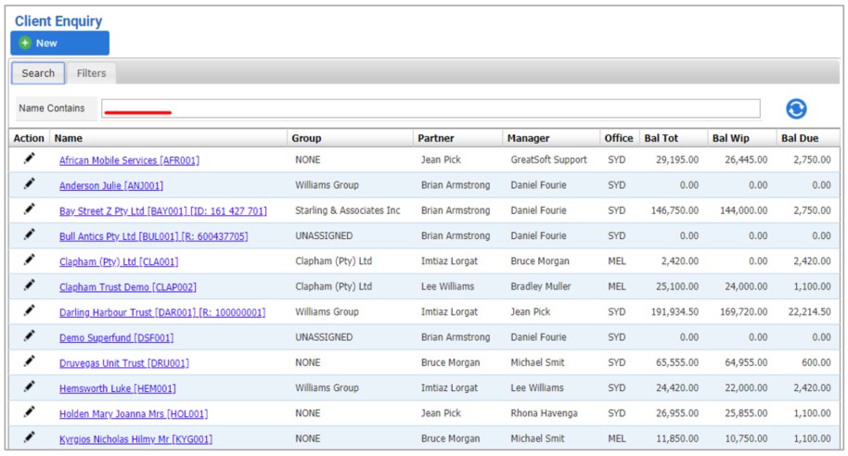Click the Group column header
848x456 pixels.
306,138
